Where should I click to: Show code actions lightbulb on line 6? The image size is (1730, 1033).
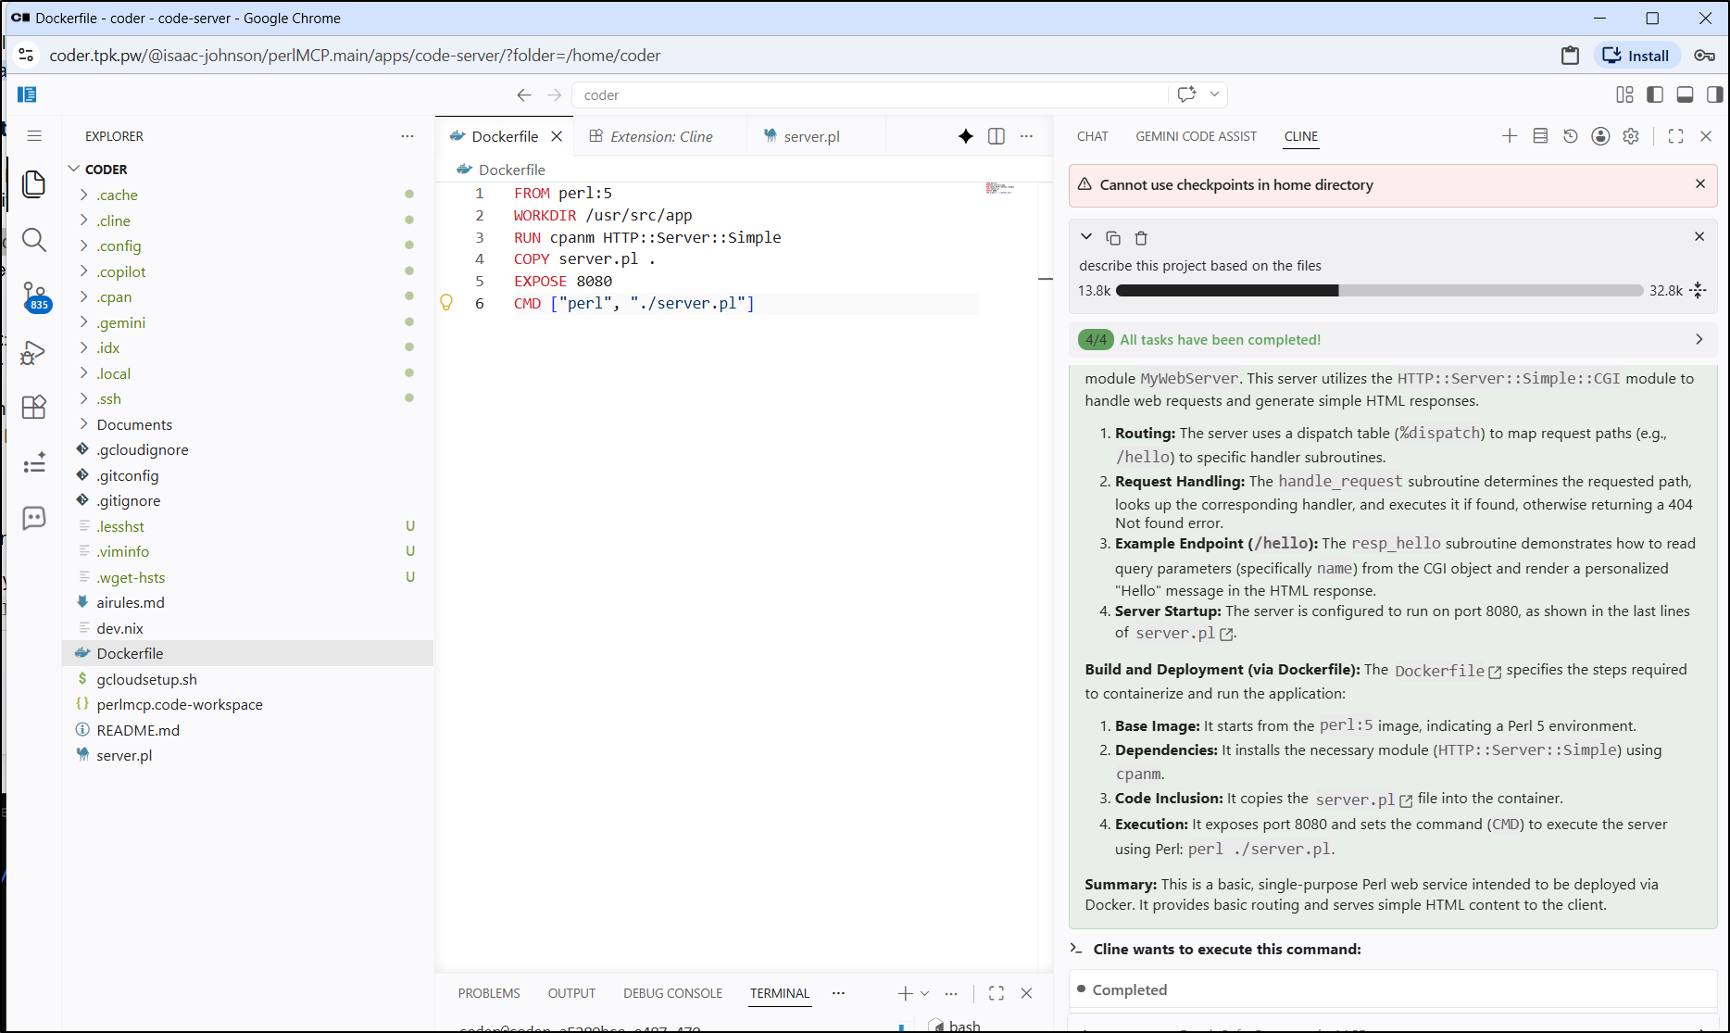[x=446, y=303]
